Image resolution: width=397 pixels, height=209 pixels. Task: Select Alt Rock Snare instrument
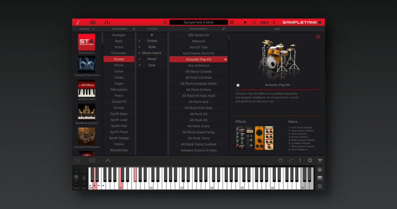[198, 126]
